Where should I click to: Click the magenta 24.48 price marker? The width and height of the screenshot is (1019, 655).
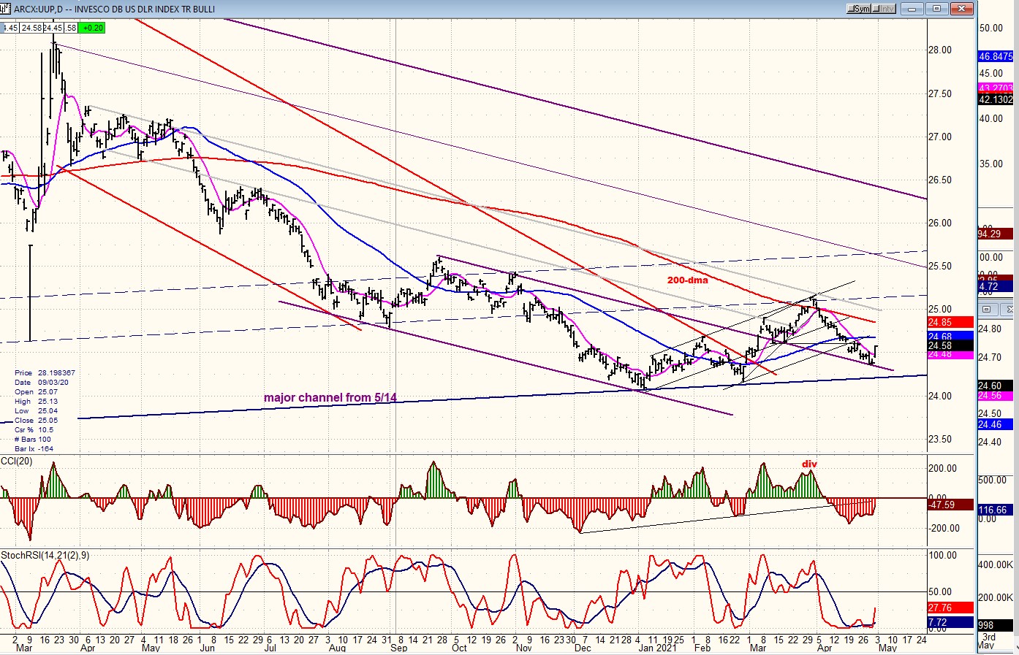[950, 355]
